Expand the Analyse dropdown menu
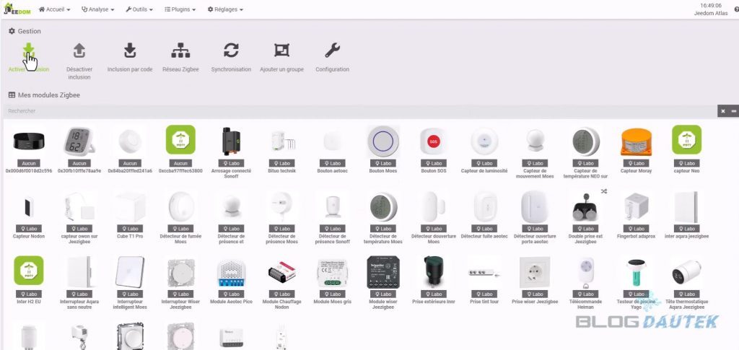Viewport: 739px width, 350px height. 97,9
